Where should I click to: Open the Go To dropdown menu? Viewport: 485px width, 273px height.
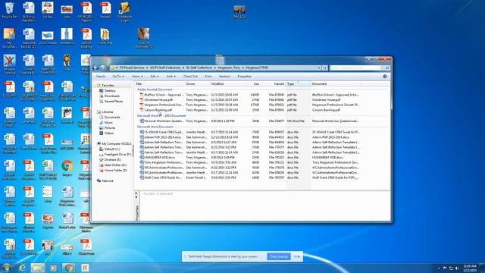coord(118,76)
